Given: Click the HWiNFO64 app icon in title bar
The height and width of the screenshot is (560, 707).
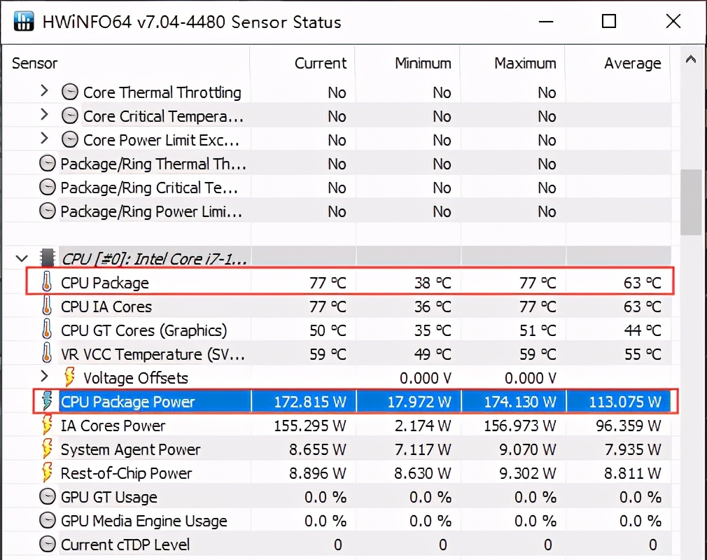Looking at the screenshot, I should 23,22.
